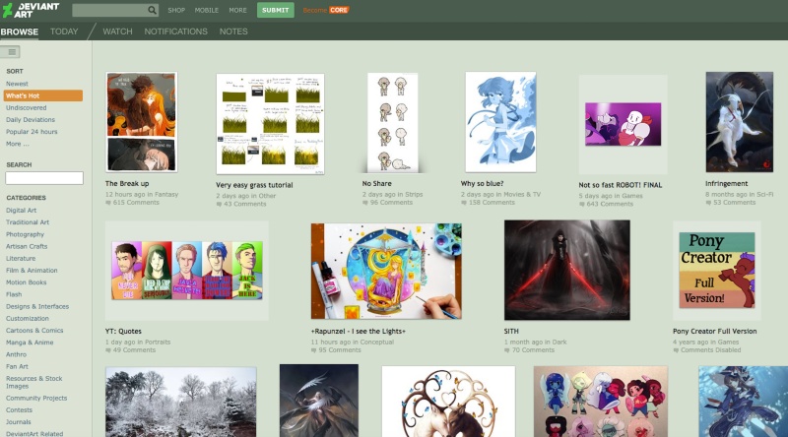Click the search magnifier icon in header
The width and height of the screenshot is (788, 437).
click(x=152, y=10)
